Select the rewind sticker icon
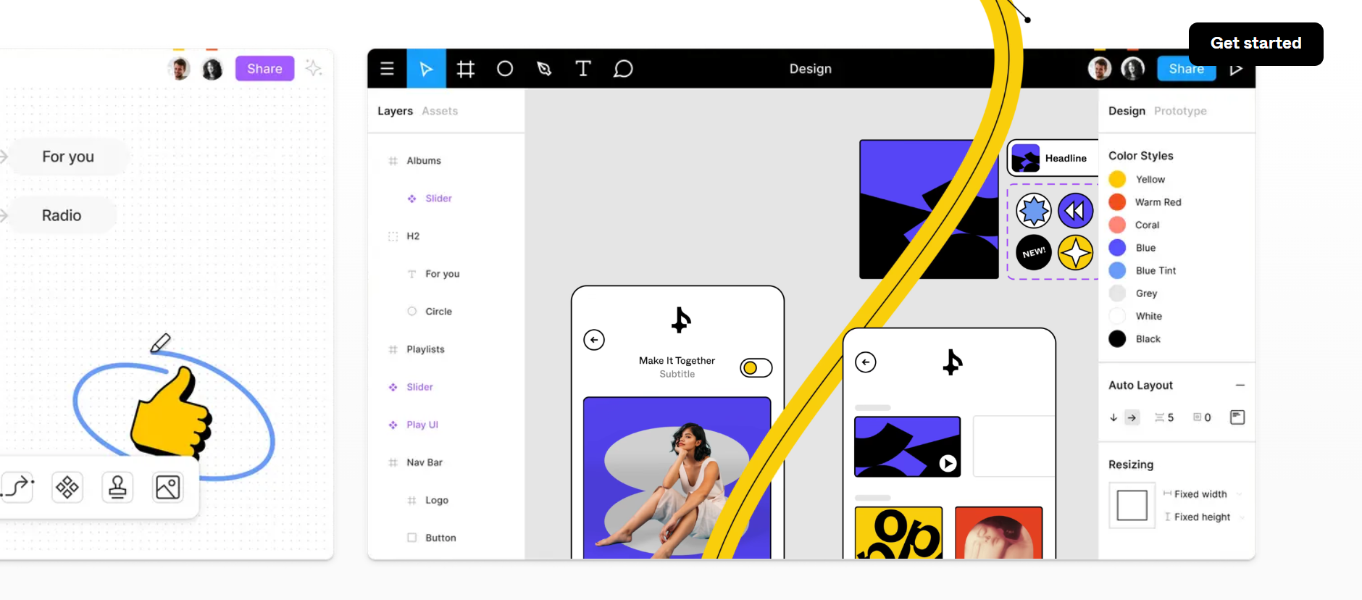 (x=1076, y=211)
